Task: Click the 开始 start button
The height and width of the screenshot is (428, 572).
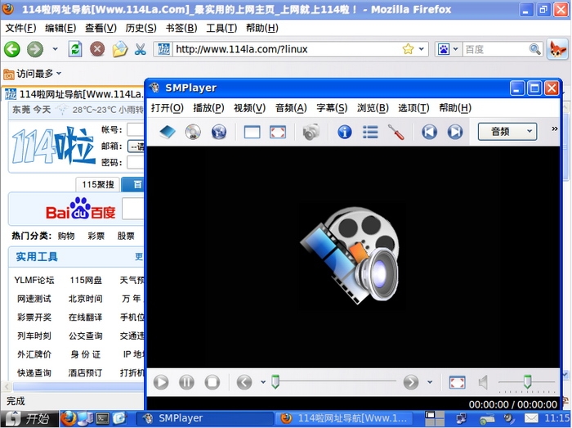Action: point(29,418)
